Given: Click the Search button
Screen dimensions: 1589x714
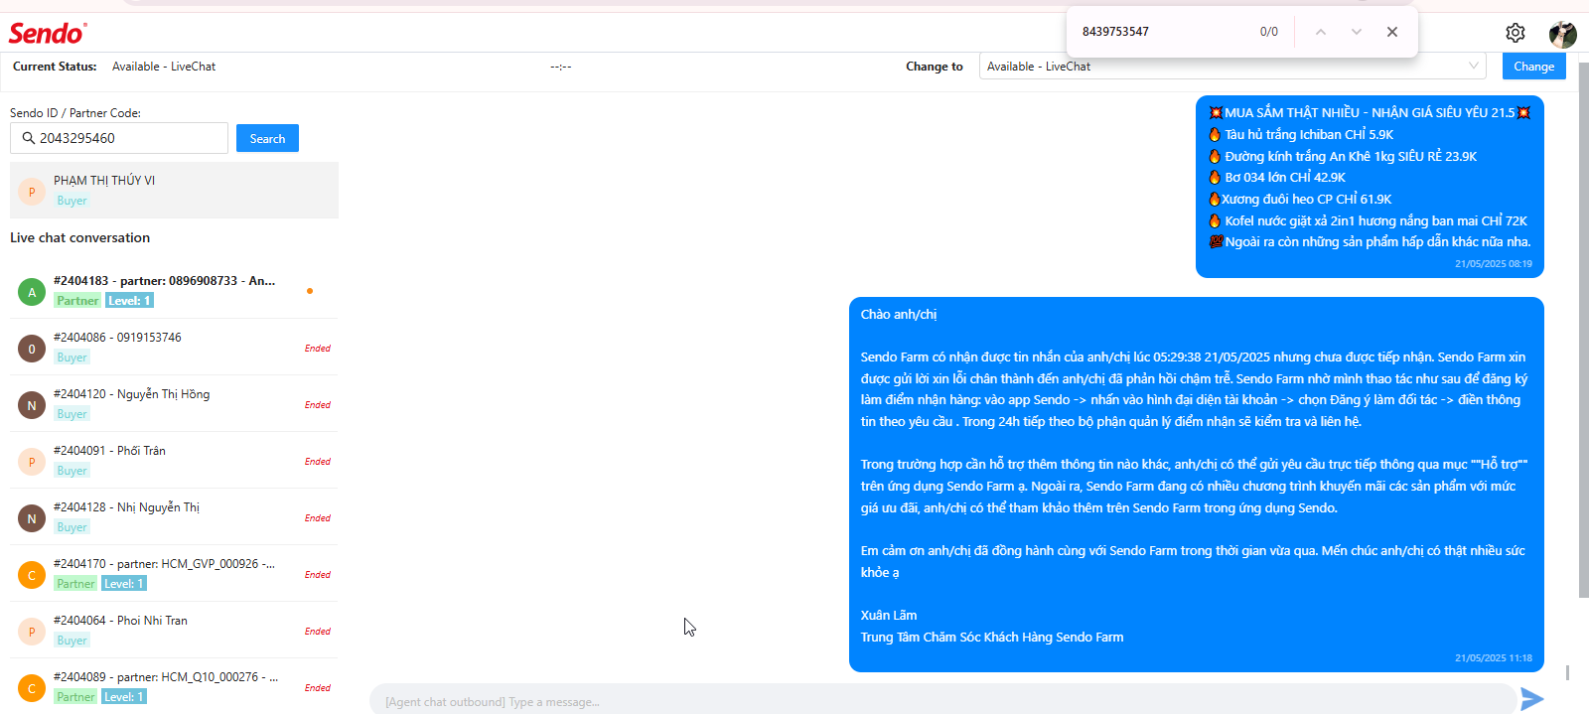Looking at the screenshot, I should tap(267, 138).
